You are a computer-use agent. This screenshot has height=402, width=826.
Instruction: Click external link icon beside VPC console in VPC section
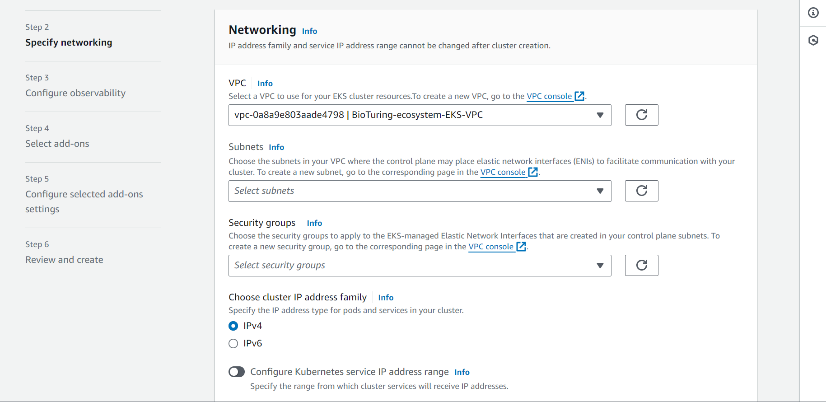point(579,96)
